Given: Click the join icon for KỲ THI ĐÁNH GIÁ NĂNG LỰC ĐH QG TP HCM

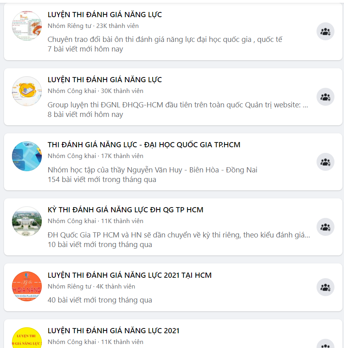Looking at the screenshot, I should (x=325, y=227).
